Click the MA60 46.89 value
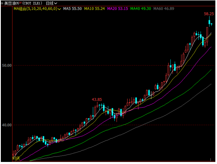 point(164,9)
